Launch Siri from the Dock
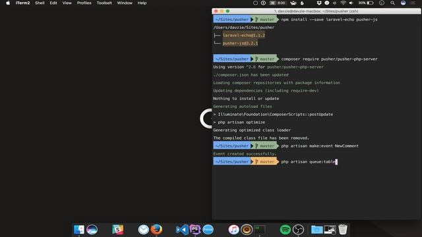Image resolution: width=422 pixels, height=237 pixels. pyautogui.click(x=92, y=230)
